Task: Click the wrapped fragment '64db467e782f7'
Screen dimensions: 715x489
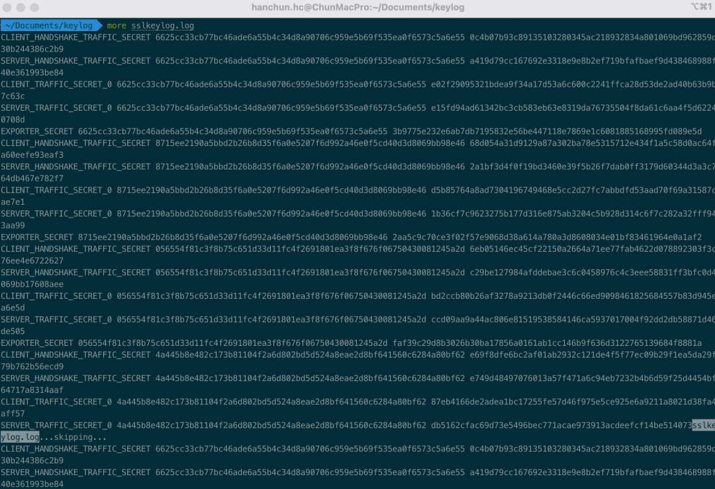Action: pos(32,178)
